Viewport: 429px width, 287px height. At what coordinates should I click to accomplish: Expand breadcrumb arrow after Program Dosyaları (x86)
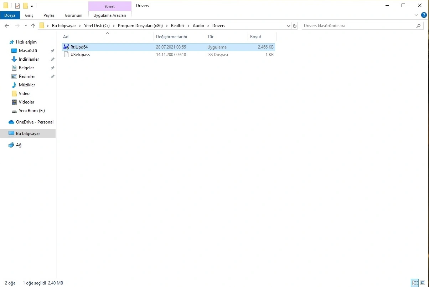[167, 26]
